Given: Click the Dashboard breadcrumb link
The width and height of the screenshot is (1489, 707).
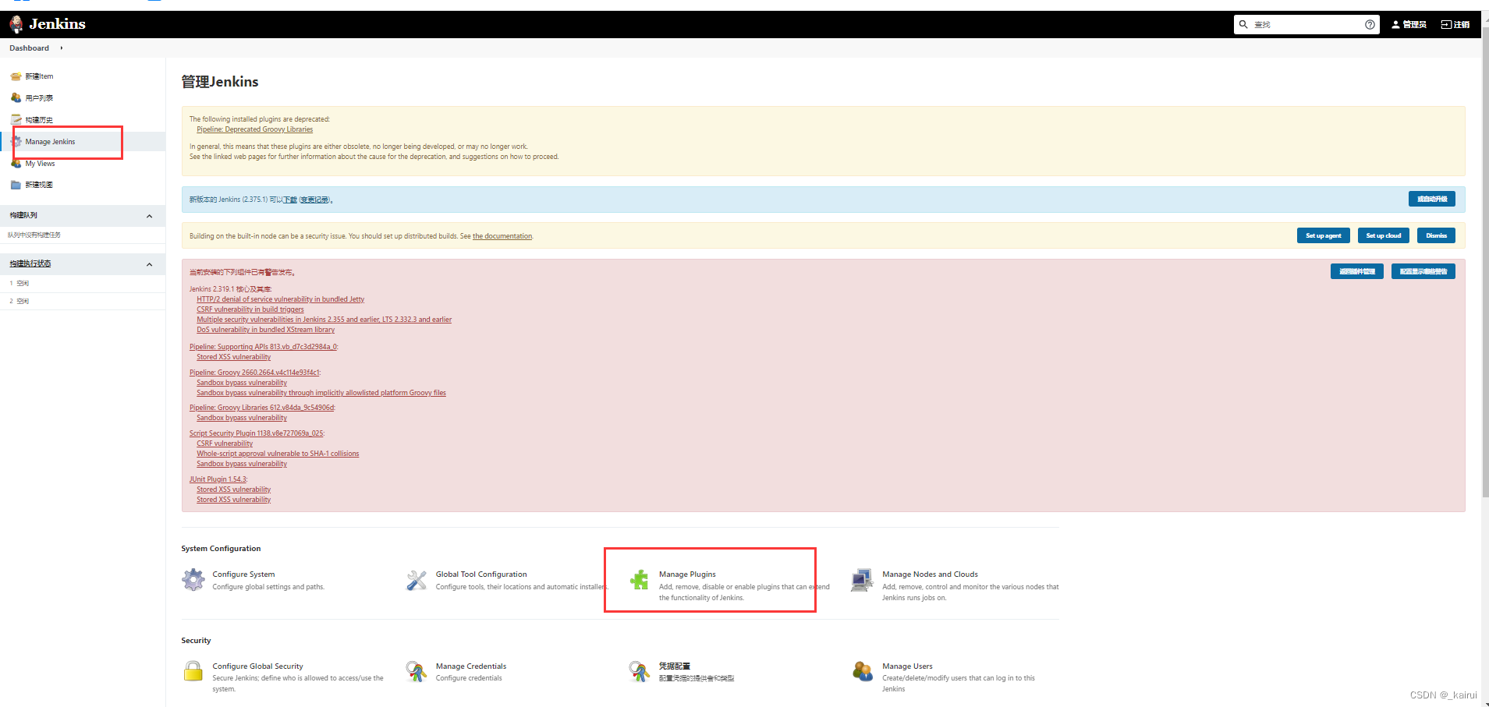Looking at the screenshot, I should coord(29,48).
